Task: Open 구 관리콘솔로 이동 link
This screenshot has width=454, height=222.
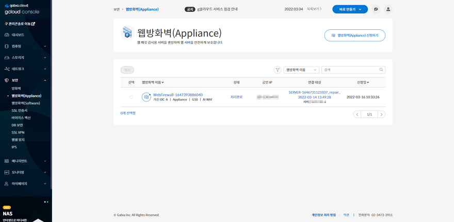Action: 20,24
